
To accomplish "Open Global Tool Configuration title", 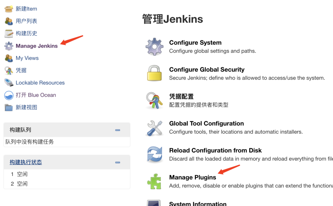I will [207, 123].
